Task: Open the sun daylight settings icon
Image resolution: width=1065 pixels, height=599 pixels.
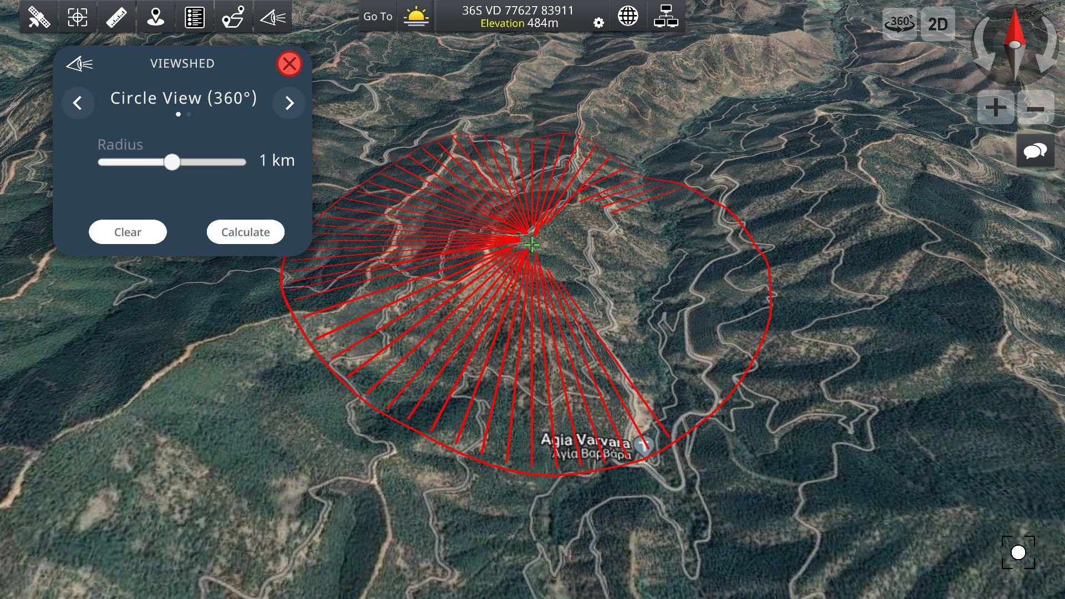Action: click(416, 17)
